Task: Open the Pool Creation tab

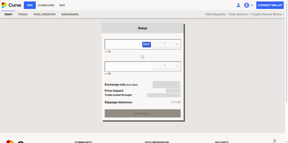Action: tap(44, 14)
